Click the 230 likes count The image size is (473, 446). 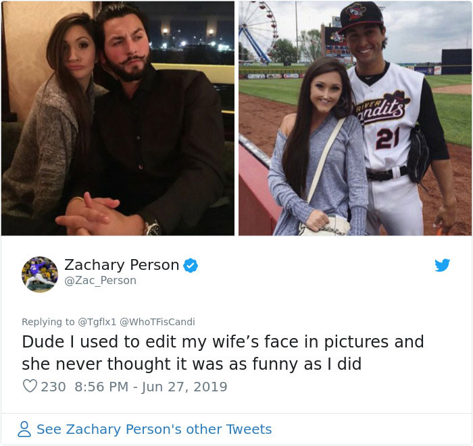[53, 387]
